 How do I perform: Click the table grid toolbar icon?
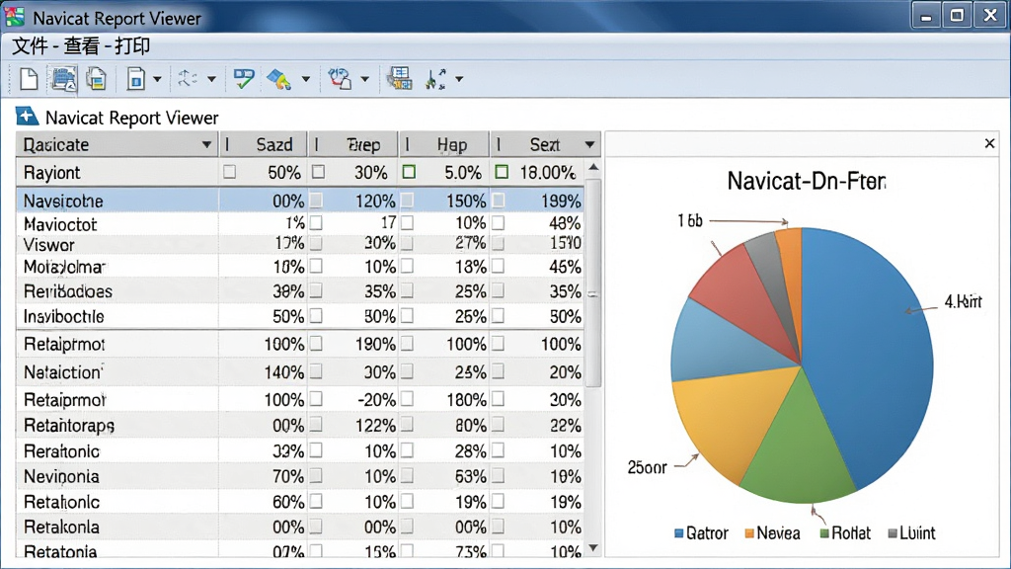400,79
